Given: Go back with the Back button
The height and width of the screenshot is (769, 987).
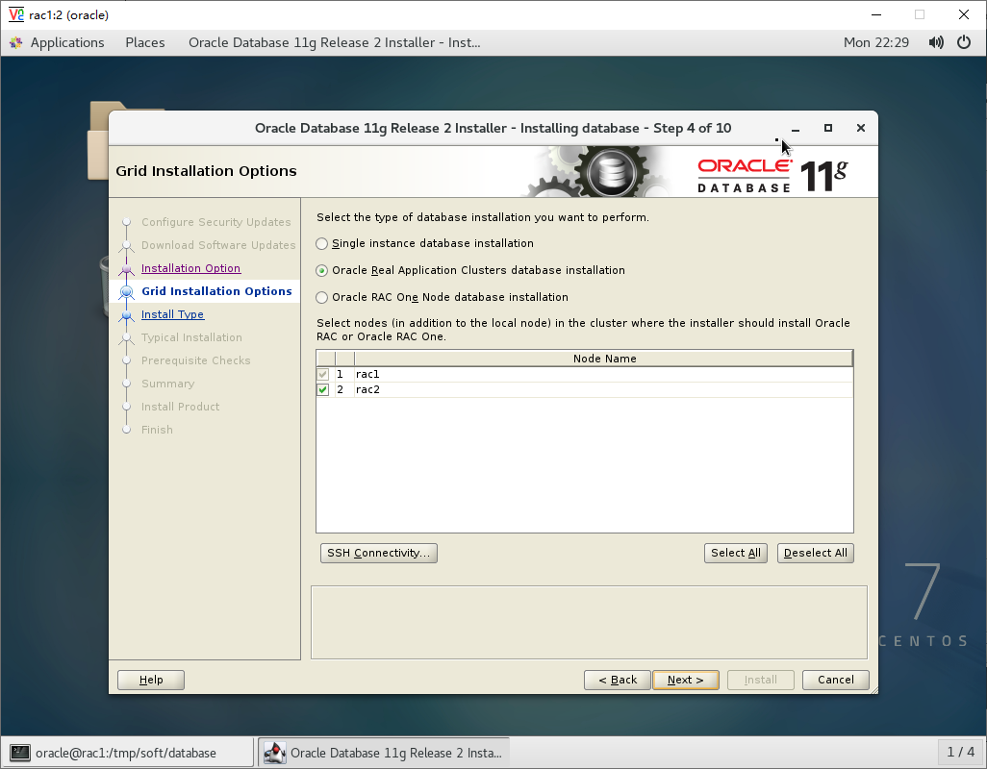Looking at the screenshot, I should [617, 680].
